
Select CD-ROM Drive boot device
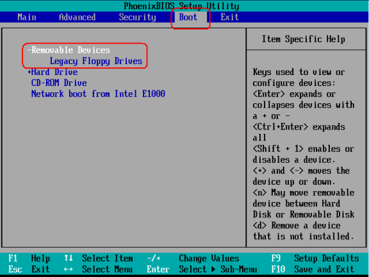tap(59, 83)
